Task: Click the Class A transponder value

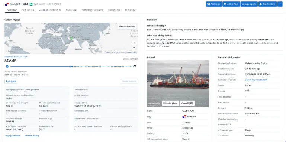Action: tap(186, 139)
